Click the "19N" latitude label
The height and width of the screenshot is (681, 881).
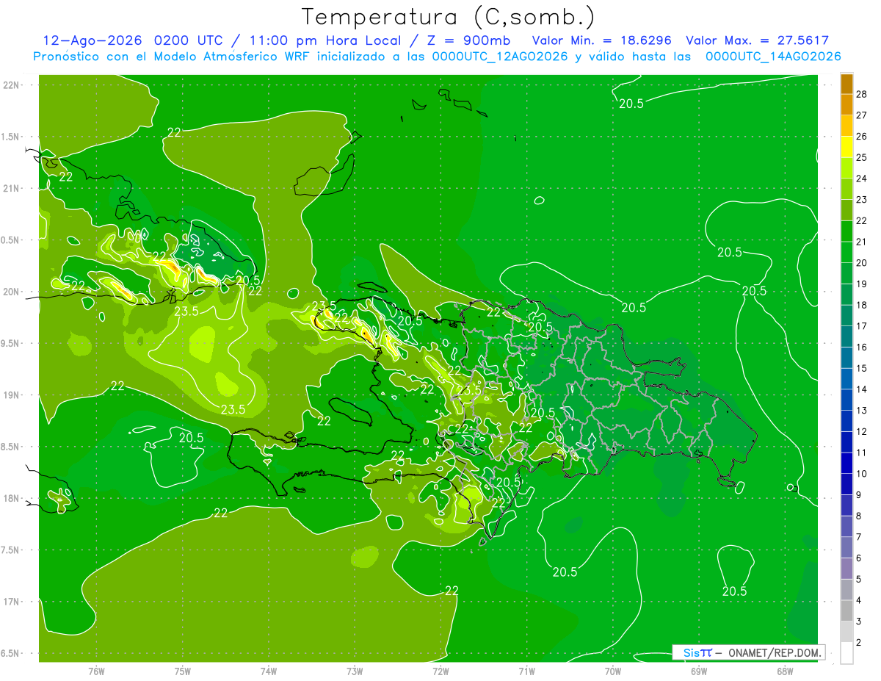(x=11, y=395)
